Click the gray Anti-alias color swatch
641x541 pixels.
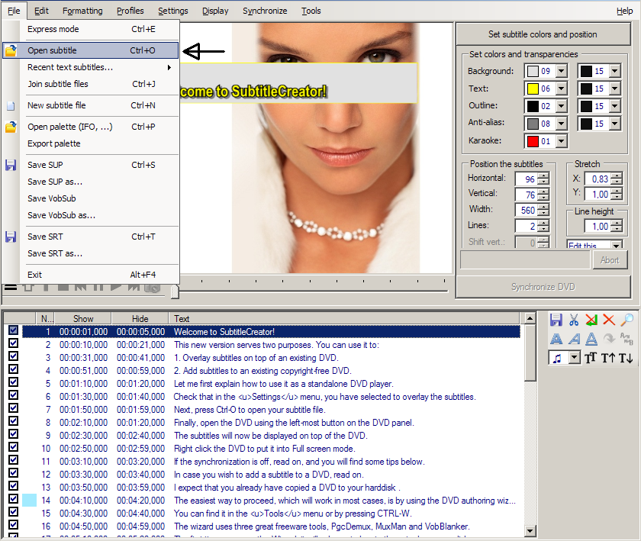[533, 124]
